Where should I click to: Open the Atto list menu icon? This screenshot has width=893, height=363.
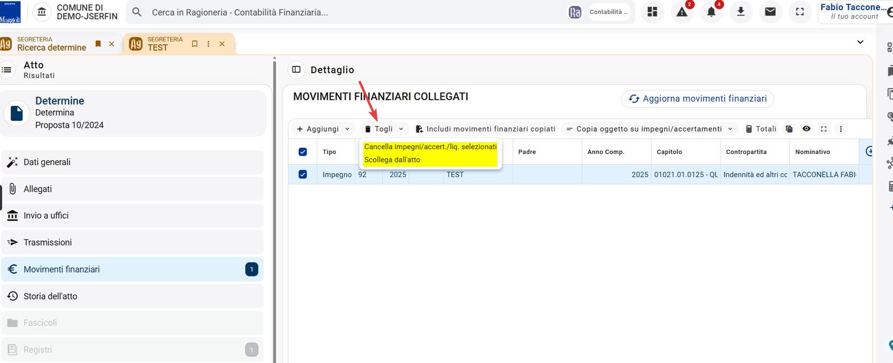pyautogui.click(x=7, y=69)
